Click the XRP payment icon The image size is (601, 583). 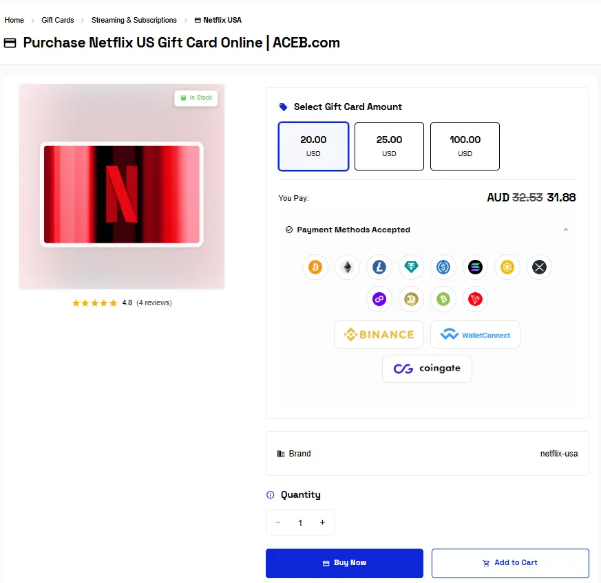[539, 267]
